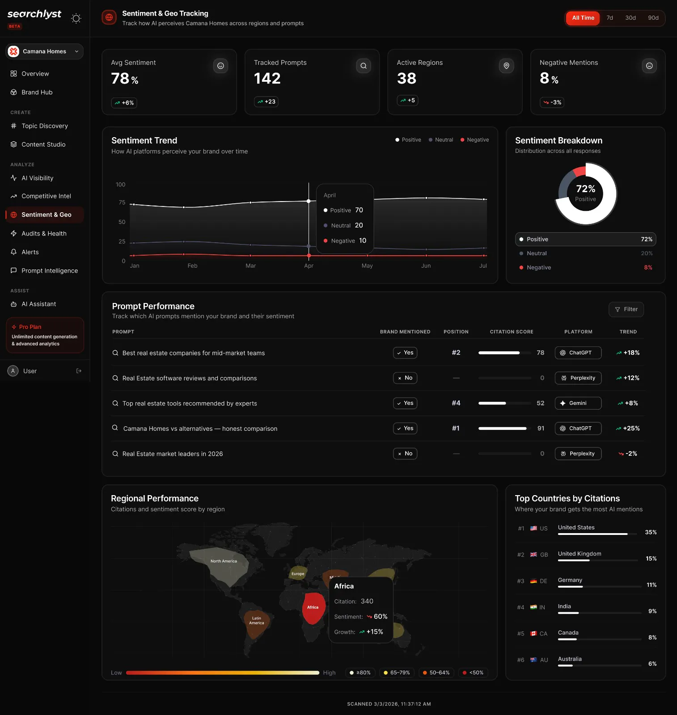Click the citation score bar showing 91

coord(505,428)
